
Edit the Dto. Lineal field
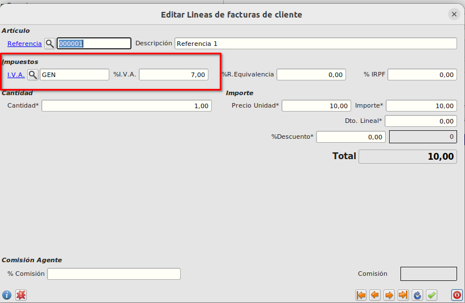click(421, 121)
